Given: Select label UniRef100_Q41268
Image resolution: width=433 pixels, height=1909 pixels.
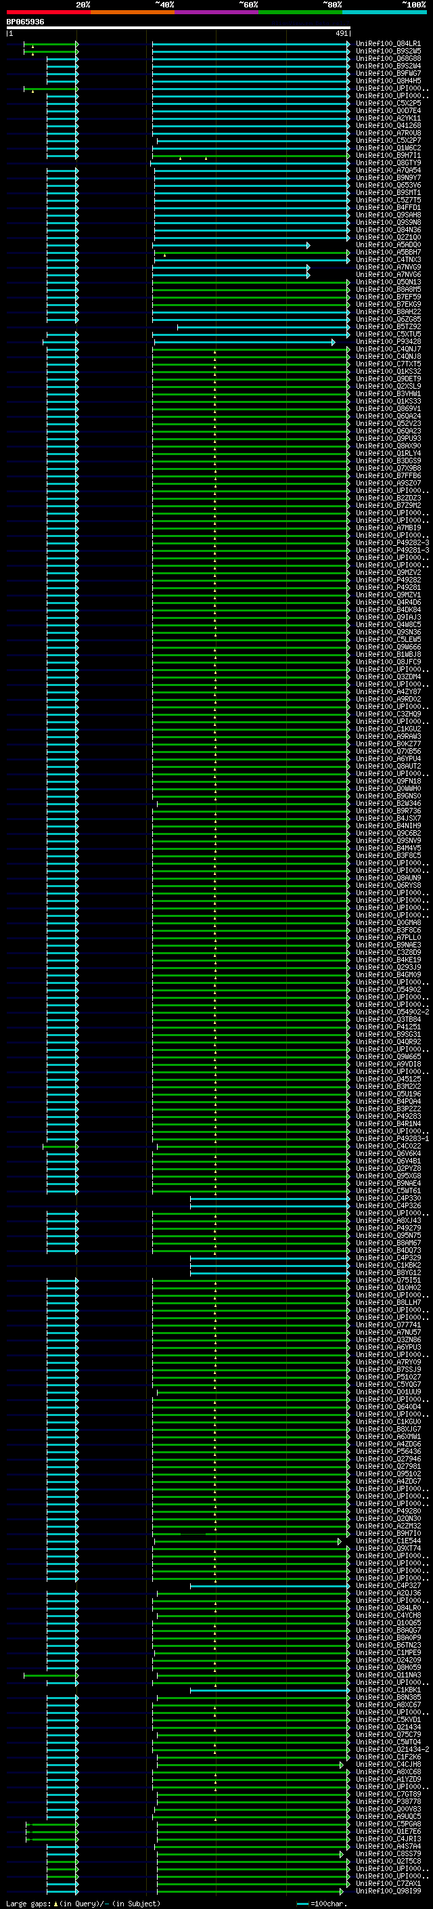Looking at the screenshot, I should pyautogui.click(x=388, y=126).
